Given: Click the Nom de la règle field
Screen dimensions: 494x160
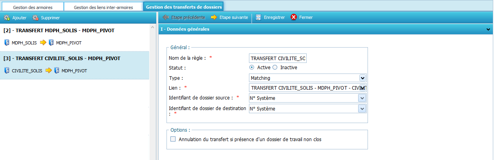Looking at the screenshot, I should (278, 59).
